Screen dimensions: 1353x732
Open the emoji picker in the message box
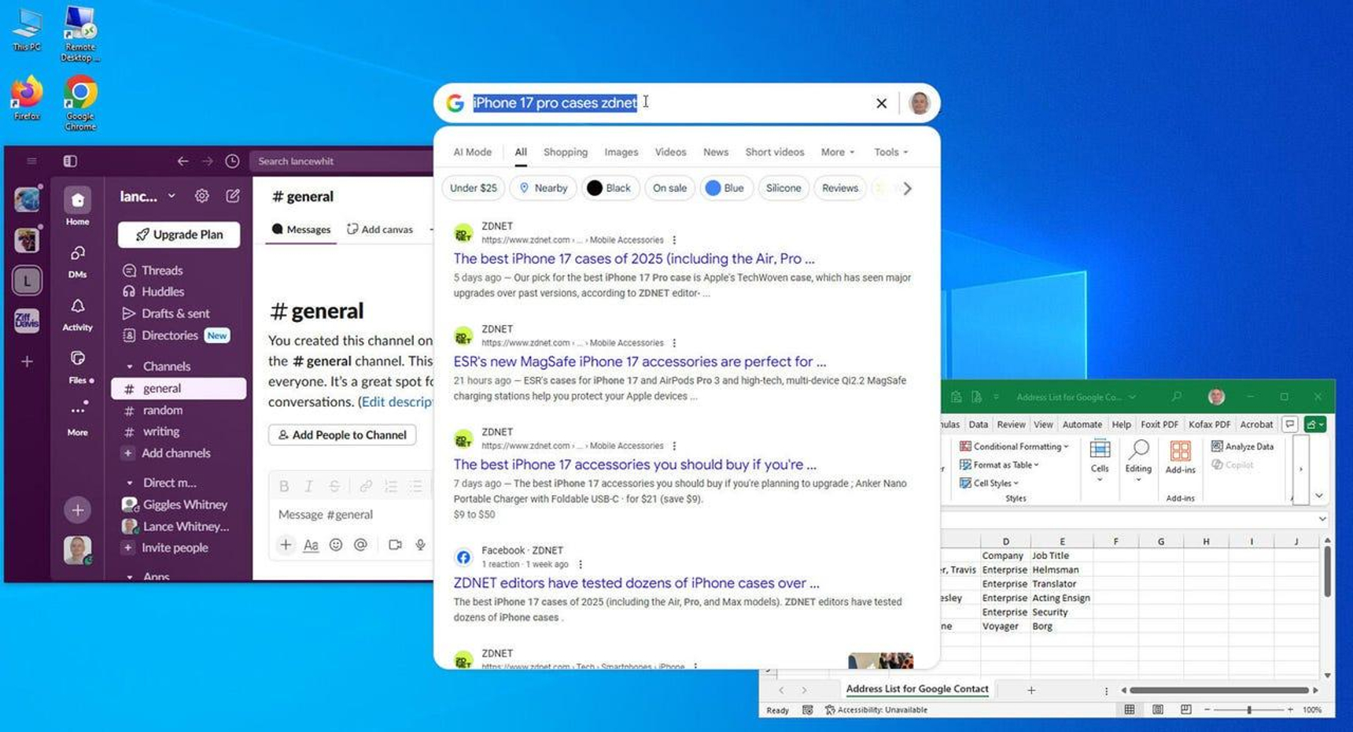coord(337,544)
